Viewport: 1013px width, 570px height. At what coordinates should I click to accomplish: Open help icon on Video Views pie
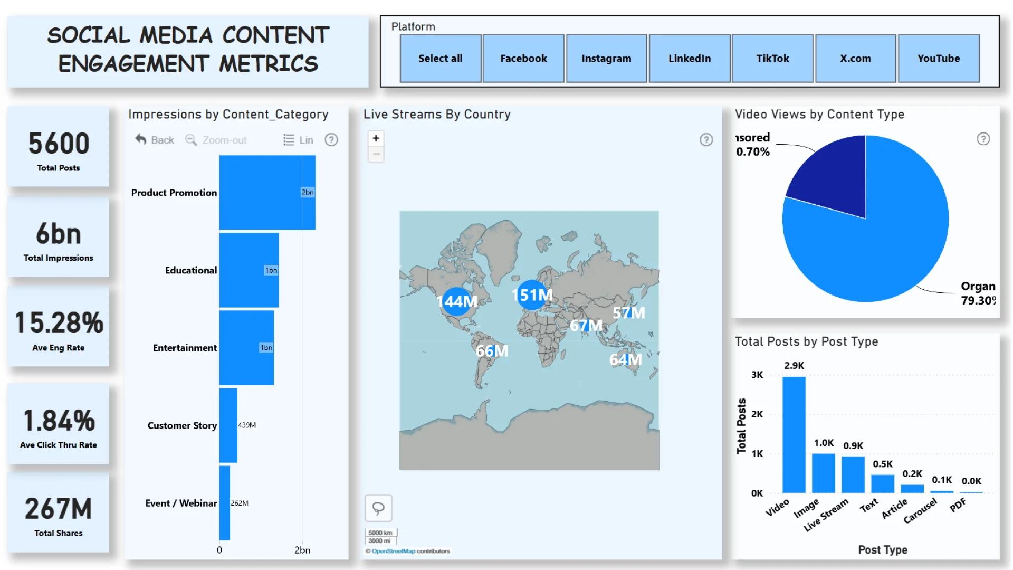pyautogui.click(x=983, y=139)
